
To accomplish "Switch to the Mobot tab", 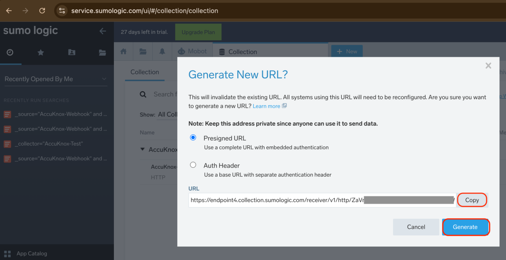I will (x=192, y=51).
